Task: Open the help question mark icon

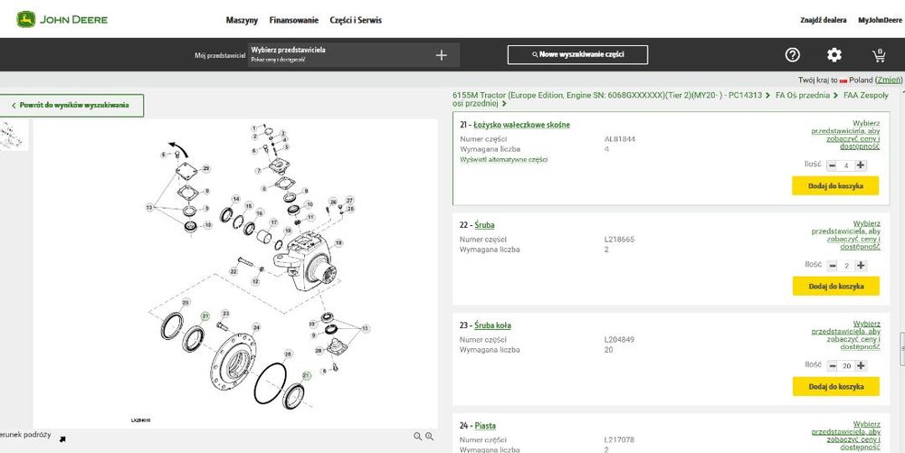Action: coord(793,55)
